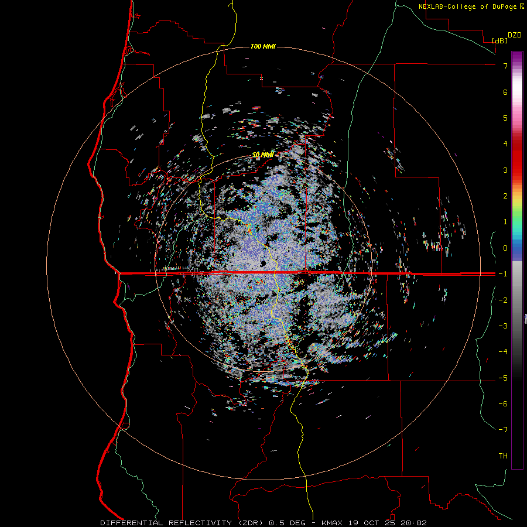
Task: Click the DIFFERENTIAL REFLECTIVITY (ZDR) caption text
Action: 183,523
